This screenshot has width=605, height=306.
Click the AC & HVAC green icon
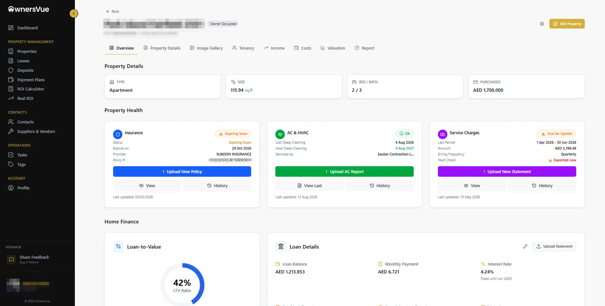pos(280,134)
